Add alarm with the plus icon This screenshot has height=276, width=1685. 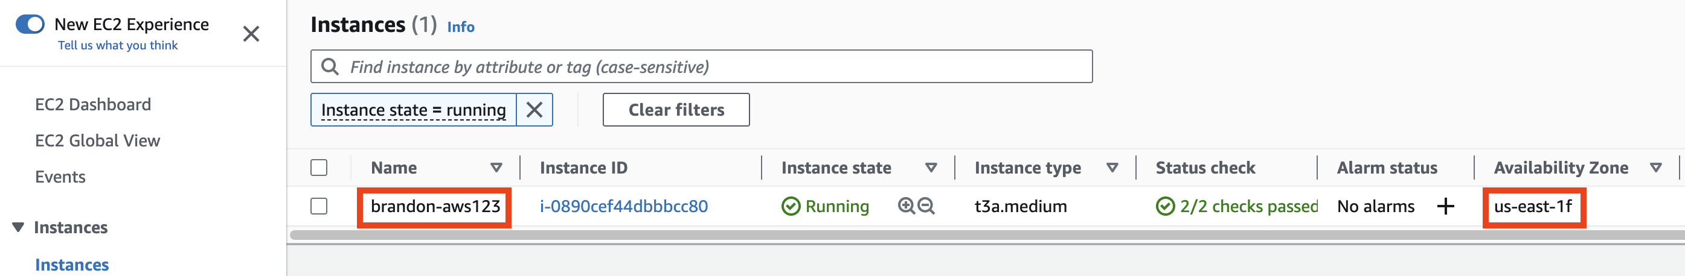click(1446, 206)
